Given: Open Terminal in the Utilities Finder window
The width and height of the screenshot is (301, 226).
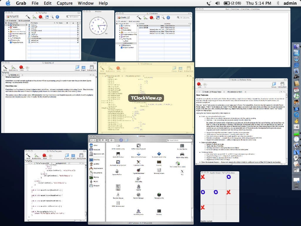Looking at the screenshot, I should tap(159, 211).
